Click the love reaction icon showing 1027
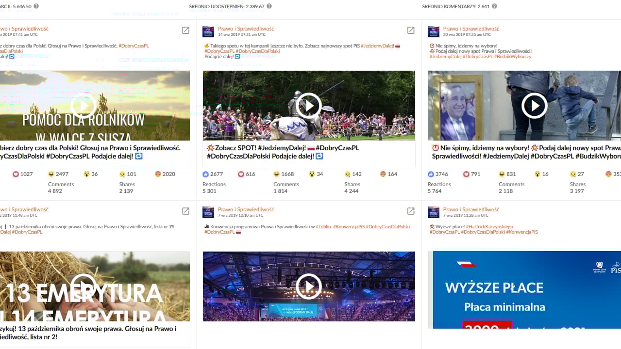 pyautogui.click(x=16, y=174)
